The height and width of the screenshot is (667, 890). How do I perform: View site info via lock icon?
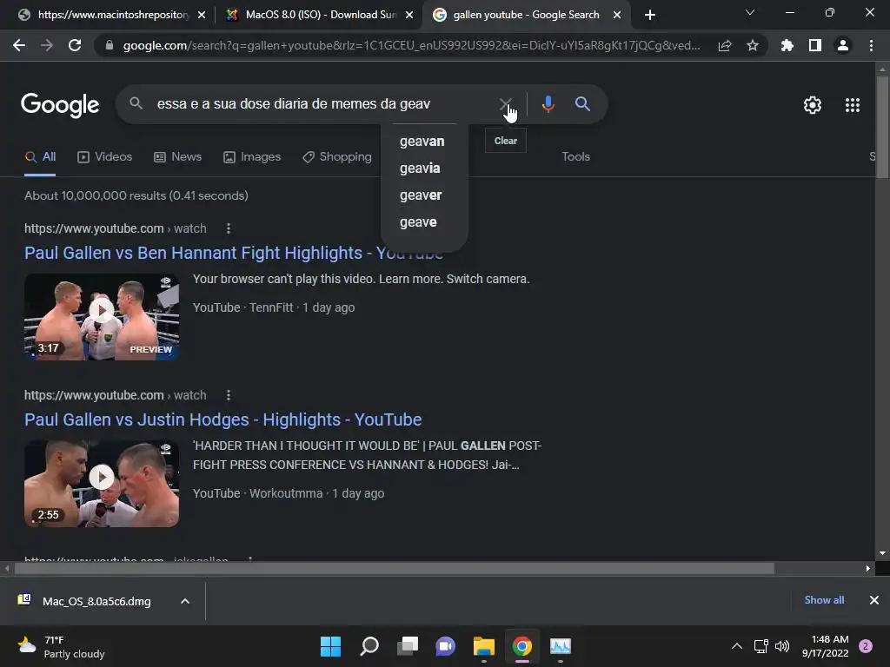pyautogui.click(x=110, y=45)
